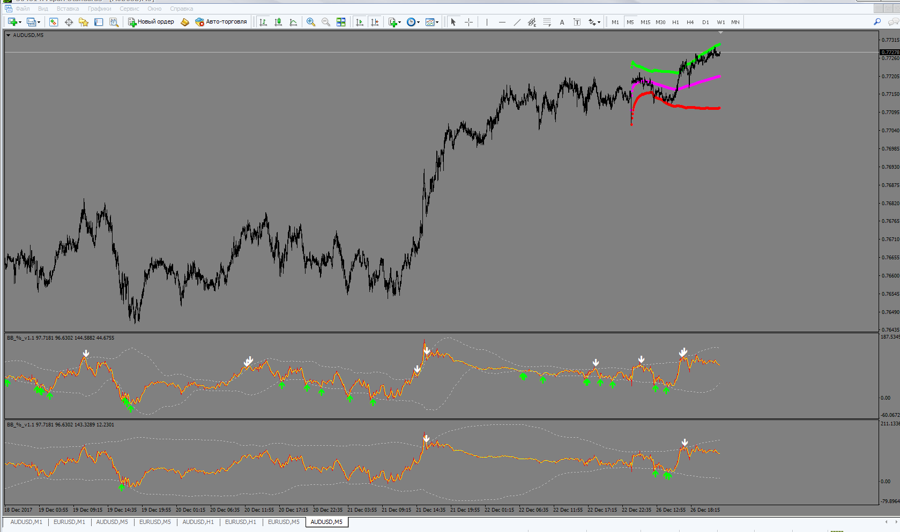Image resolution: width=900 pixels, height=532 pixels.
Task: Click the Arrows drawing tool icon
Action: [592, 22]
